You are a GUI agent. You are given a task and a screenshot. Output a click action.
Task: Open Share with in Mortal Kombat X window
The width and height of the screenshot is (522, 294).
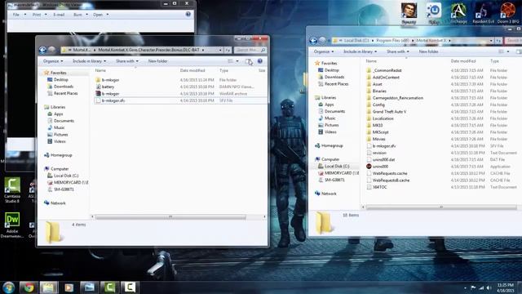397,51
